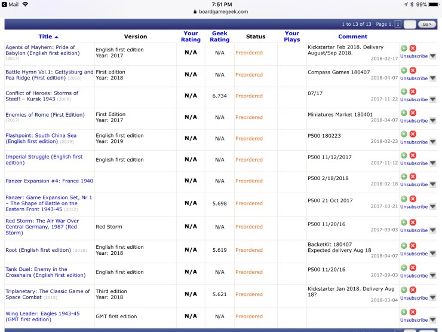
Task: Click green add icon in Imperial Struggle row
Action: [x=404, y=156]
